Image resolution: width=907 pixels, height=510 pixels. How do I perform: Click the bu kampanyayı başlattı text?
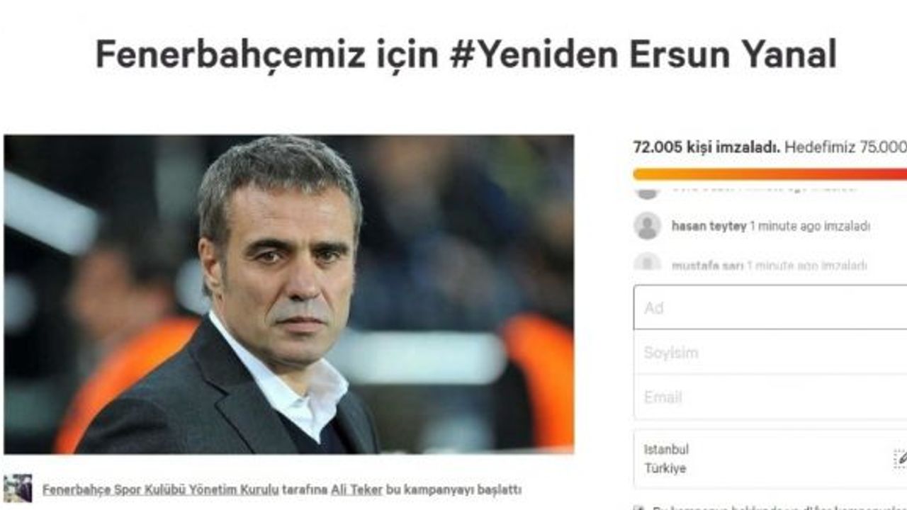(x=455, y=489)
